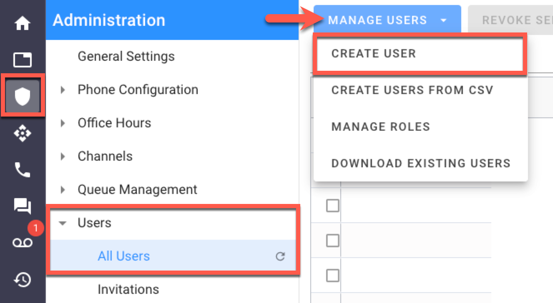This screenshot has width=553, height=303.
Task: Expand the Phone Configuration section arrow
Action: pyautogui.click(x=63, y=89)
